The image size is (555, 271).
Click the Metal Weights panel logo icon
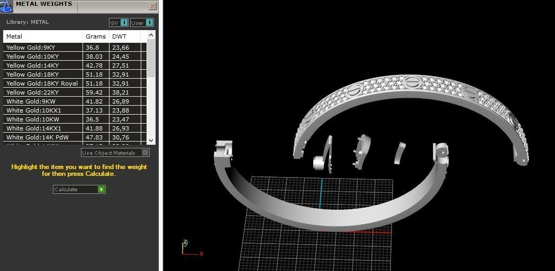coord(6,6)
